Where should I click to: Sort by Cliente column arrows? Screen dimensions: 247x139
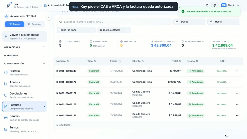pyautogui.click(x=143, y=61)
